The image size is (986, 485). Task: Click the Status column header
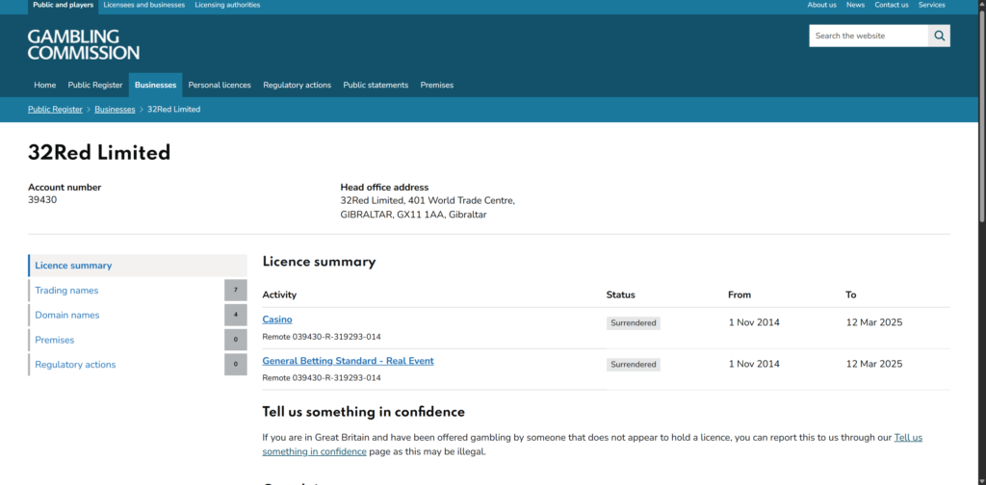[621, 294]
